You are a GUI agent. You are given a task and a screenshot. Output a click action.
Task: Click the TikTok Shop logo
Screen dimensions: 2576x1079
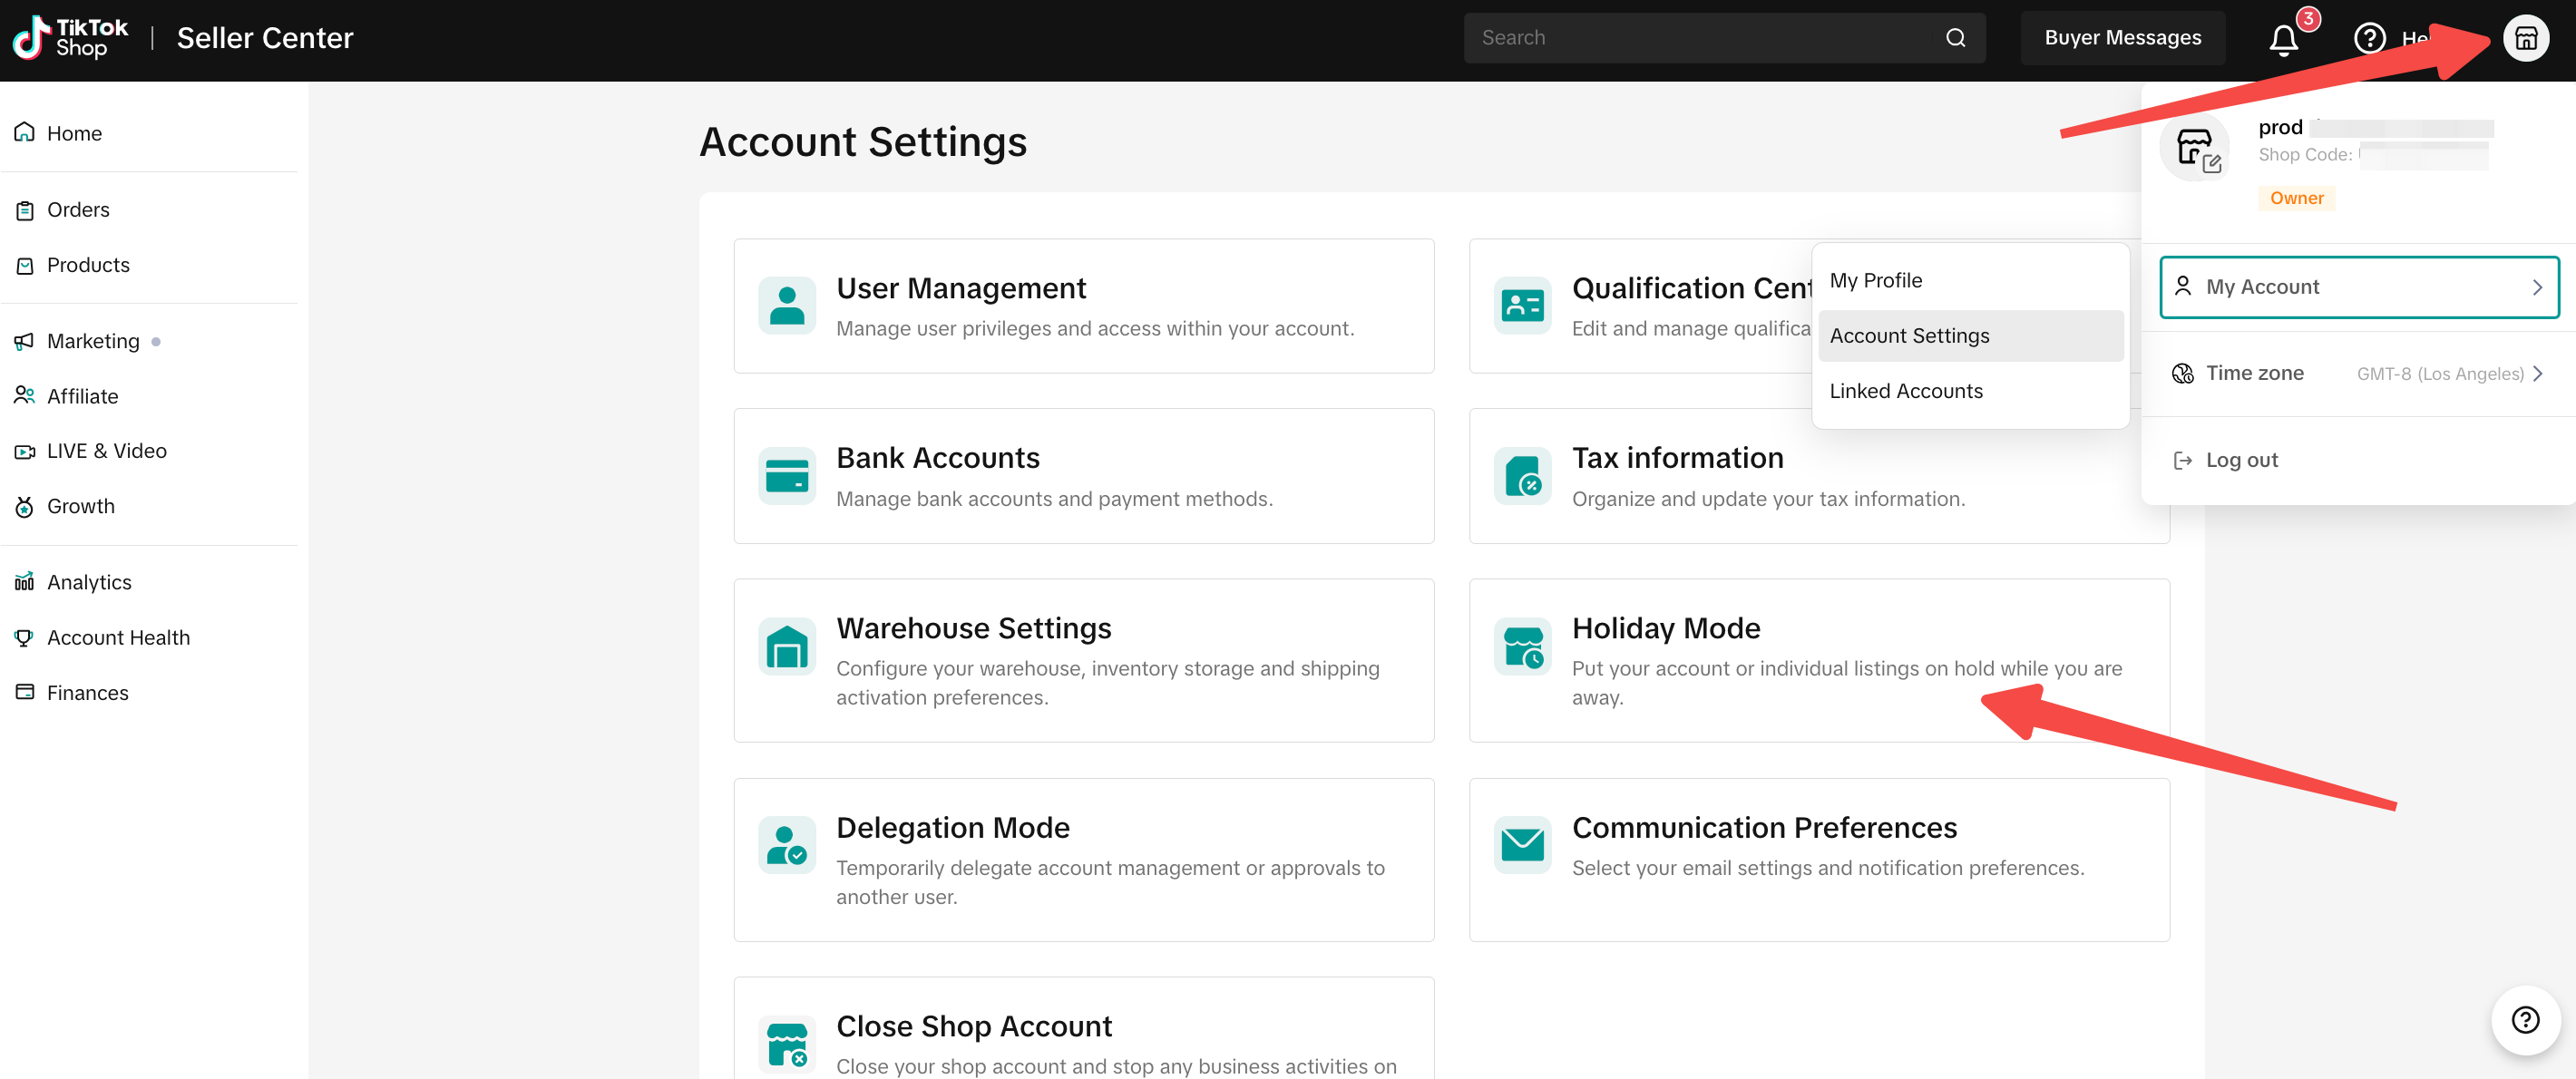[70, 38]
